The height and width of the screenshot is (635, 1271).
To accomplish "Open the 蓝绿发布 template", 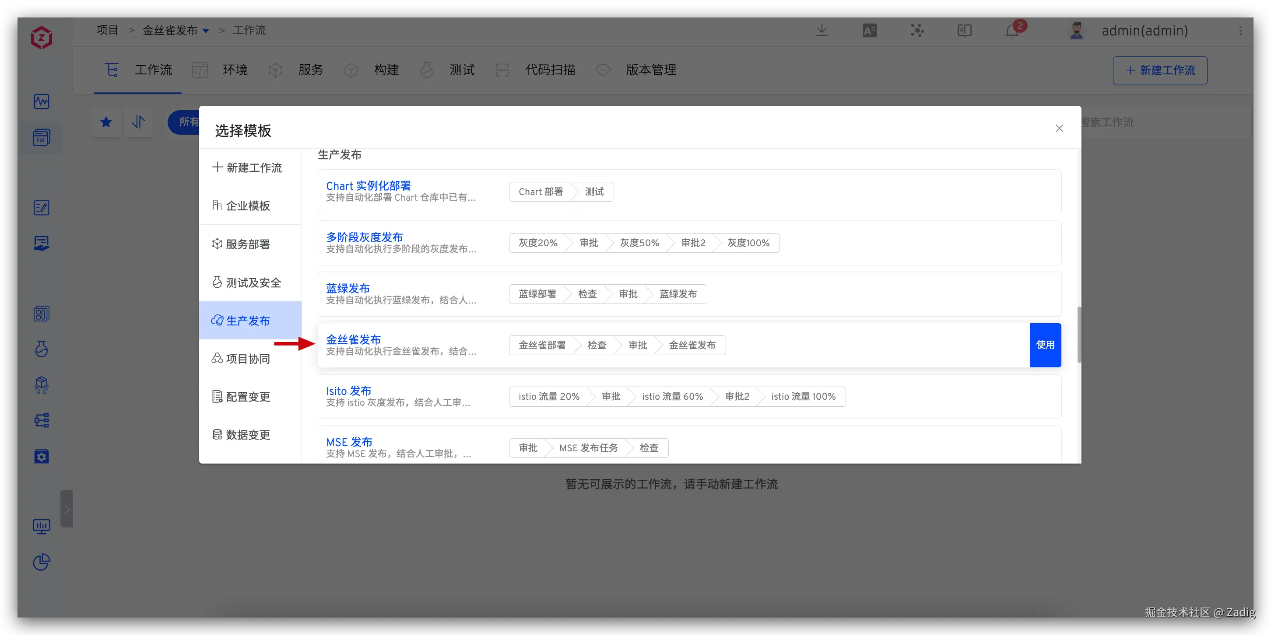I will 348,288.
